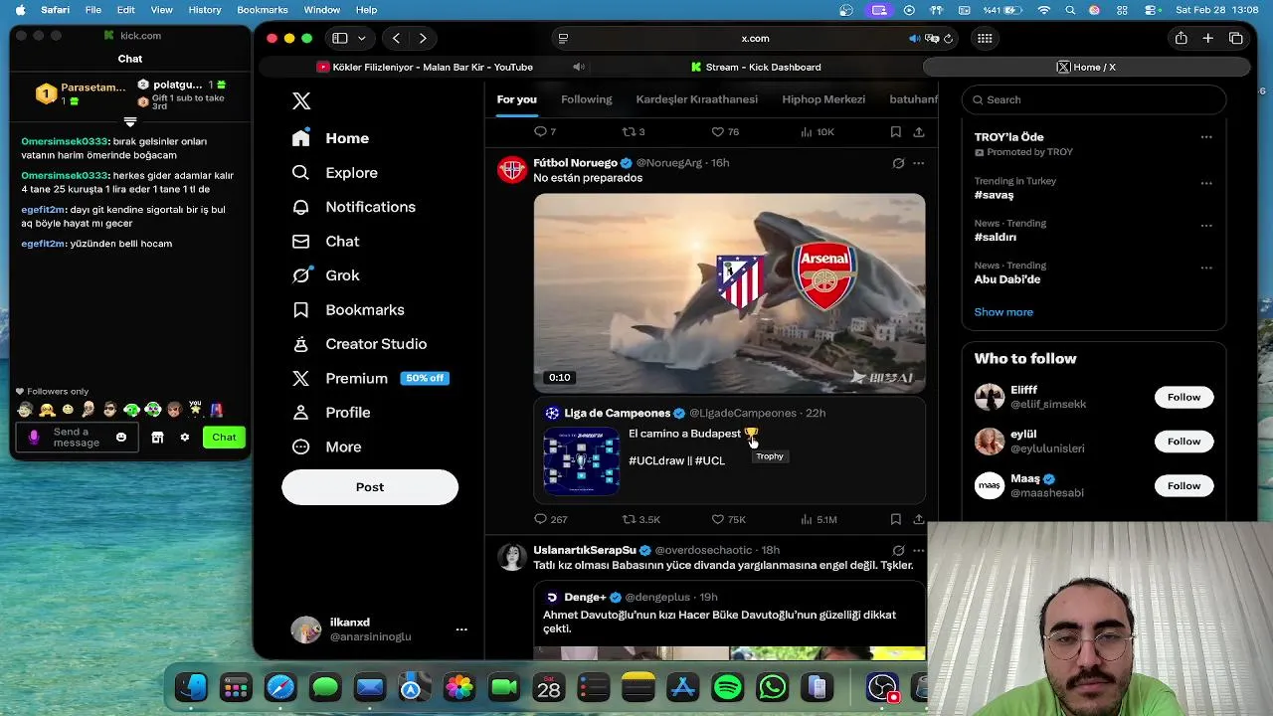
Task: Bookmark the top post with 10K views
Action: coord(895,131)
